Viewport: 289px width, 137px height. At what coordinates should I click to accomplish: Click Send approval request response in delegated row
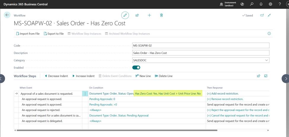coord(238,121)
